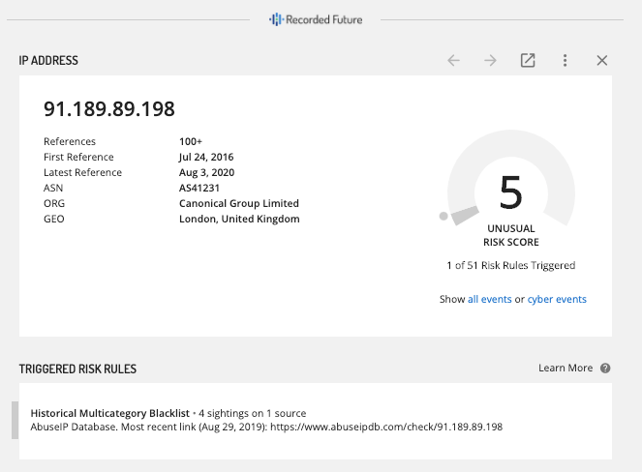Go back with the left arrow icon
The width and height of the screenshot is (642, 472).
pyautogui.click(x=453, y=61)
